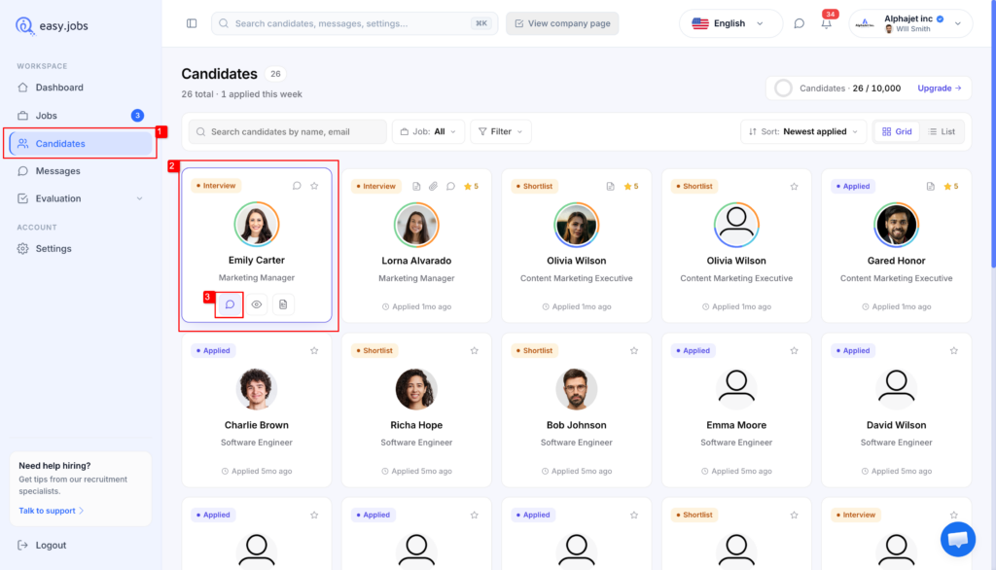Open Lorna Alvarado's name

coord(416,261)
